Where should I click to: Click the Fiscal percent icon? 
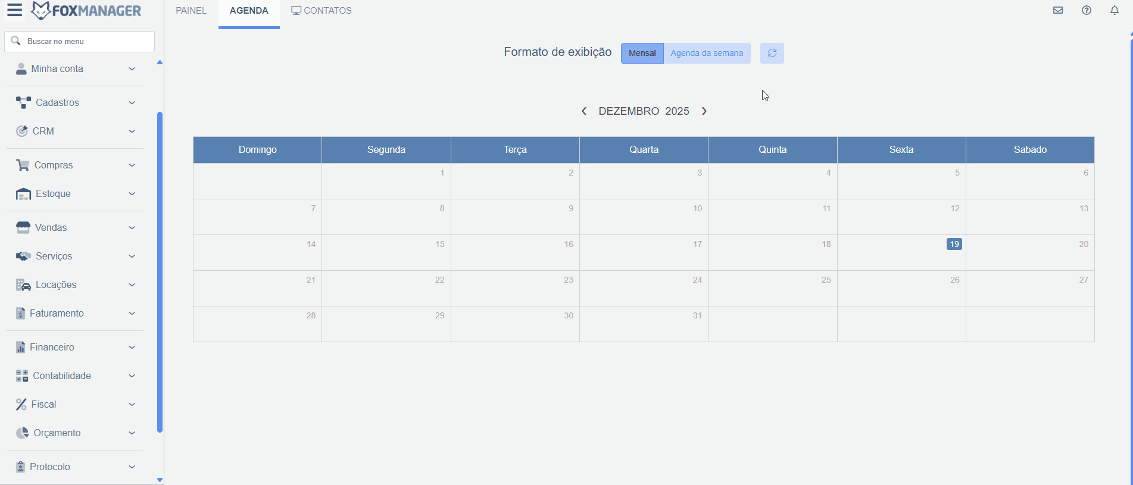21,405
